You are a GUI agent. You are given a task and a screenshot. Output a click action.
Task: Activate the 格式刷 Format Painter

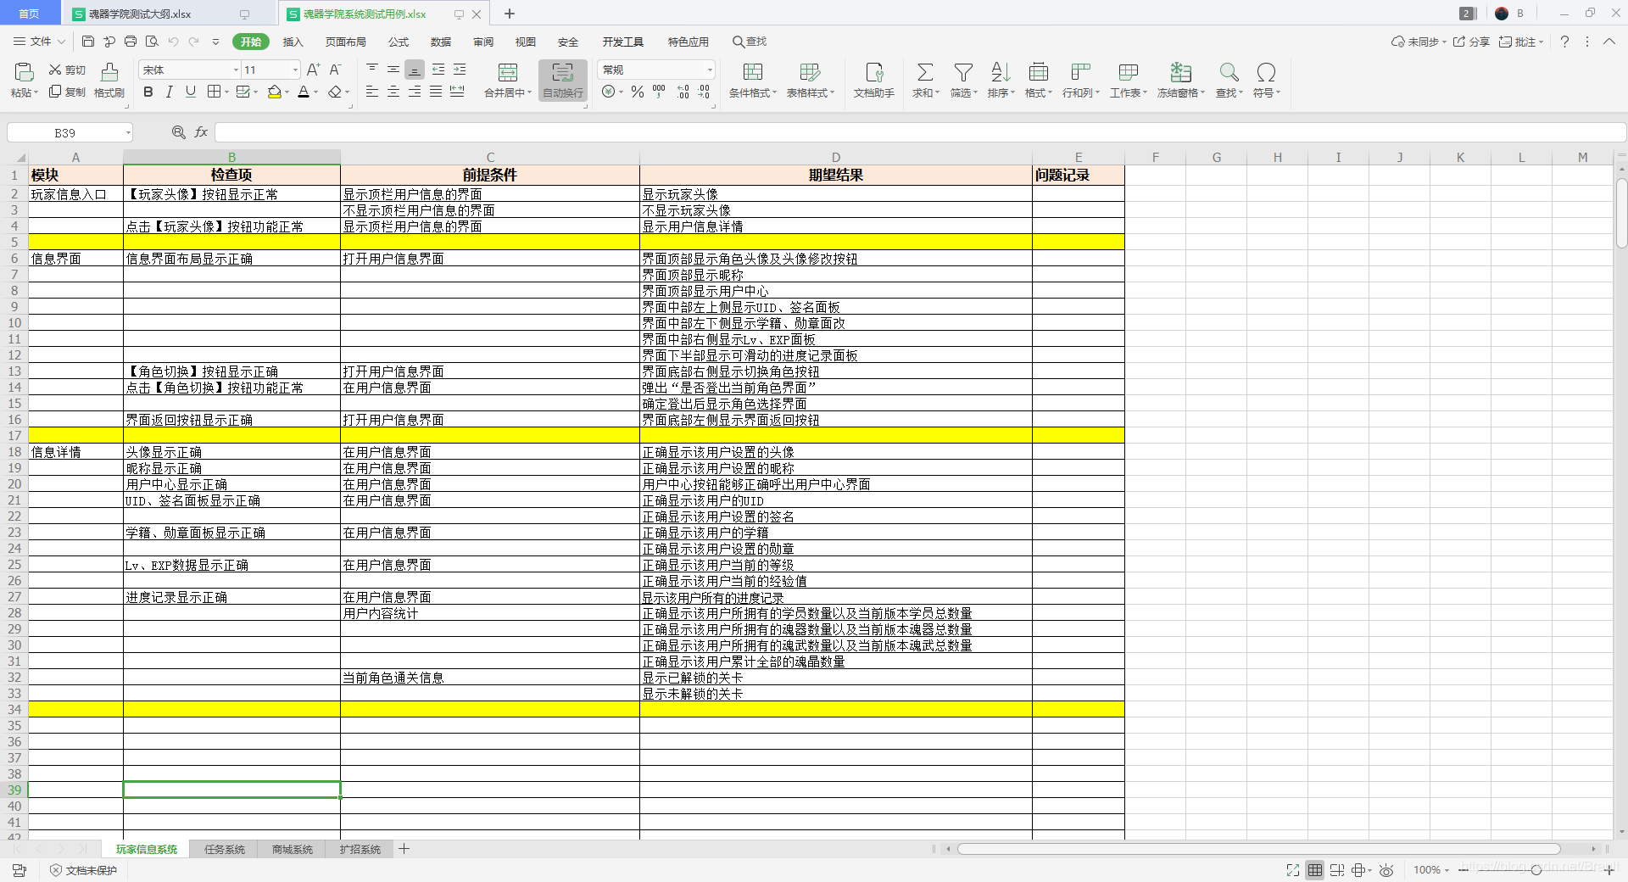click(x=109, y=81)
